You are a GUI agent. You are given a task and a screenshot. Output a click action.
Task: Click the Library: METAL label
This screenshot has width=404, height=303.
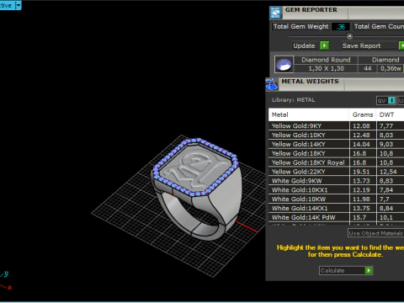293,100
